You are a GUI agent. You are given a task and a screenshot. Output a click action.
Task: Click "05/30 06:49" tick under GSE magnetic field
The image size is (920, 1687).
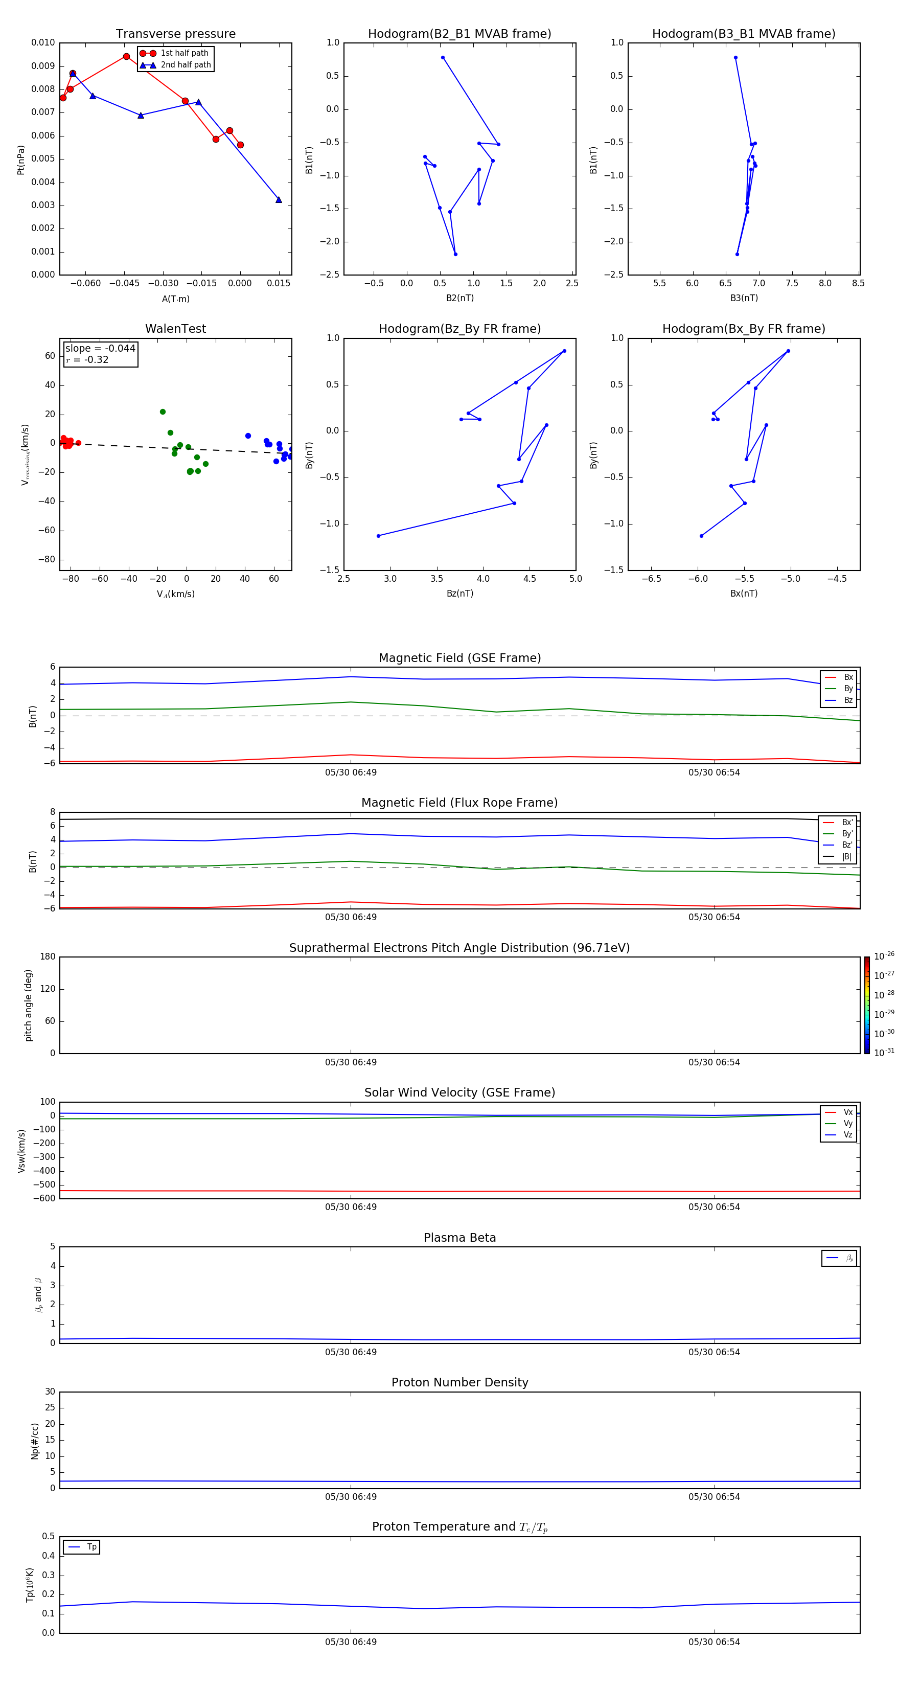351,773
